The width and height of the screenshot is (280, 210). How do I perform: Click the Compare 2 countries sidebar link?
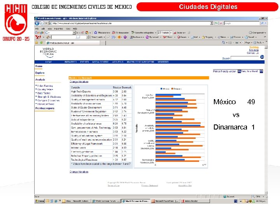pos(48,101)
